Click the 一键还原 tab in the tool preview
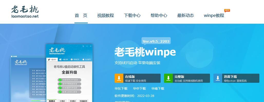 tap(63, 59)
